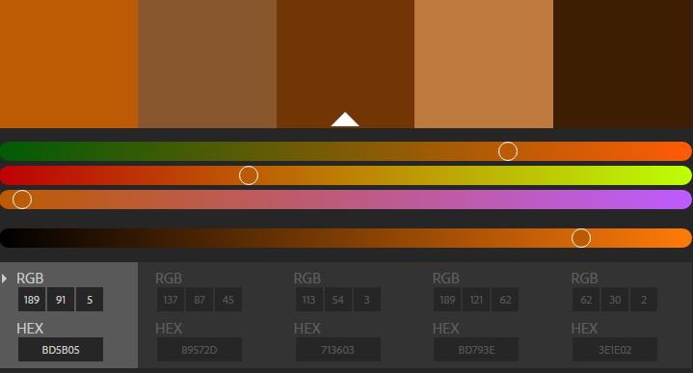
Task: Click the black-to-orange brightness slider handle
Action: 581,238
